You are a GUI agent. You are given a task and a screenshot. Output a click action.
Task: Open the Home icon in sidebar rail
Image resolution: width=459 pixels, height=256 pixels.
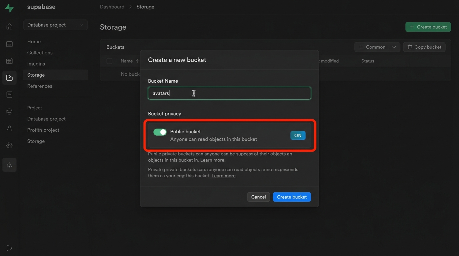click(9, 27)
